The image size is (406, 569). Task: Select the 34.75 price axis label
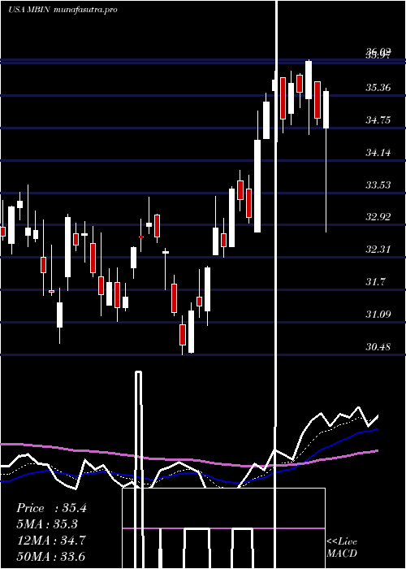coord(378,120)
